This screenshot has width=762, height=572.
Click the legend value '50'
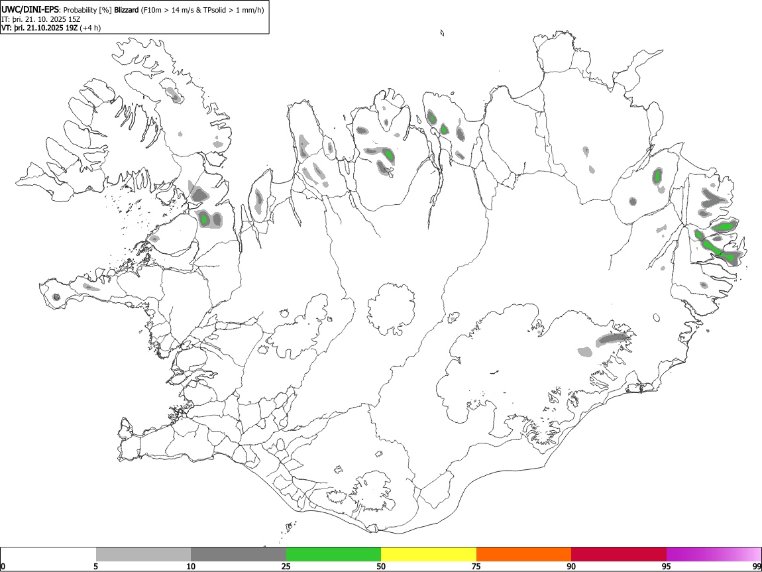click(x=381, y=566)
